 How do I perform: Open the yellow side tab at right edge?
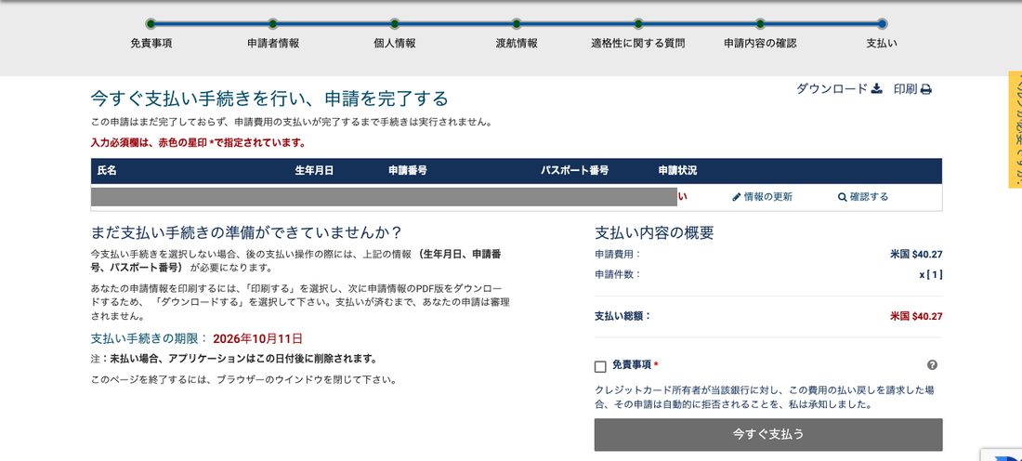[x=1015, y=129]
